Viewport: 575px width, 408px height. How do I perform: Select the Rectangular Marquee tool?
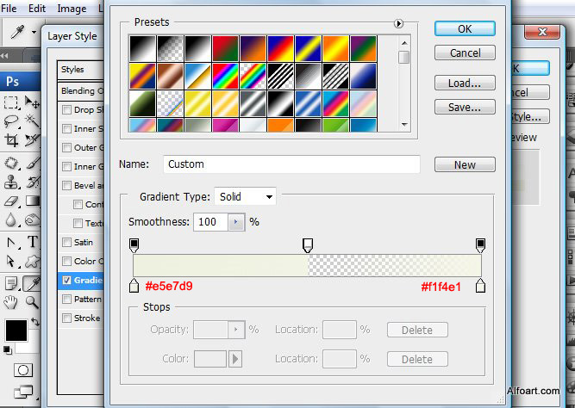(11, 102)
